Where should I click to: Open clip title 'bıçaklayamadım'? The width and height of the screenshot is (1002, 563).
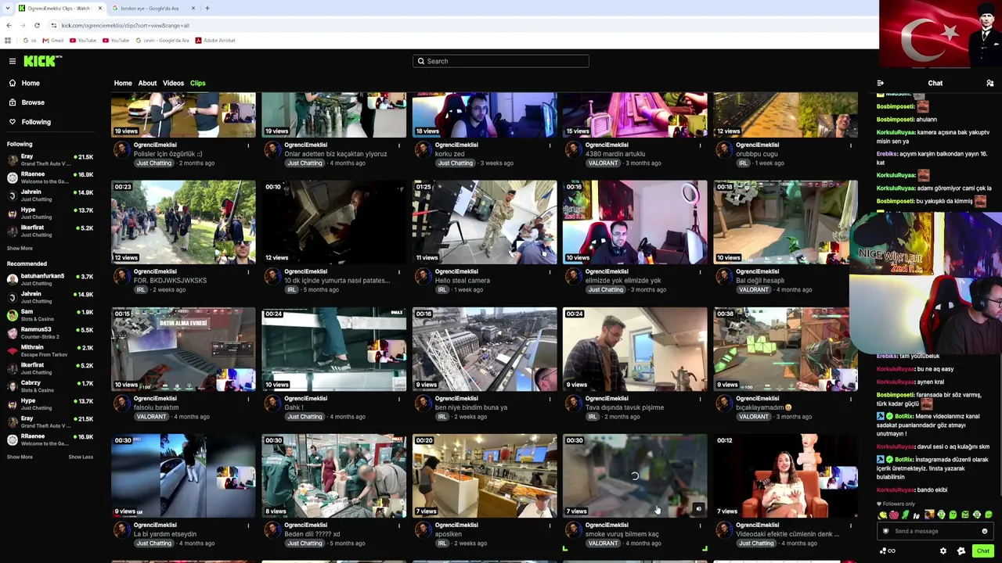[764, 407]
